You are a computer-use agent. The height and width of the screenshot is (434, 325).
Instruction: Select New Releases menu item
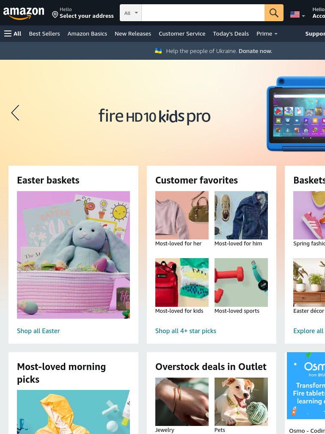point(133,34)
